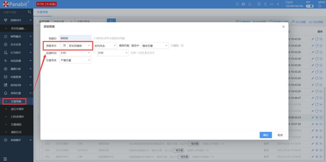This screenshot has height=162, width=326.
Task: Open the 严重告警 alert level dropdown
Action: tap(75, 60)
